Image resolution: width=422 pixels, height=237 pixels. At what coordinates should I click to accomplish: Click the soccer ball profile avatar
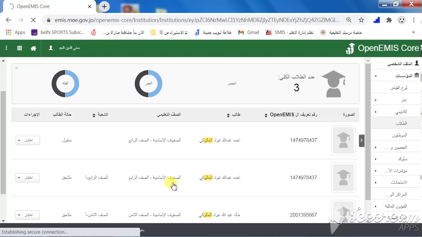[x=402, y=20]
